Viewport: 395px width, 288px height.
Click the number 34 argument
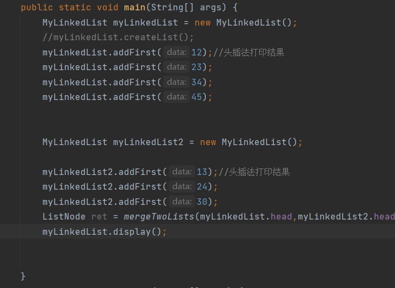[x=197, y=82]
